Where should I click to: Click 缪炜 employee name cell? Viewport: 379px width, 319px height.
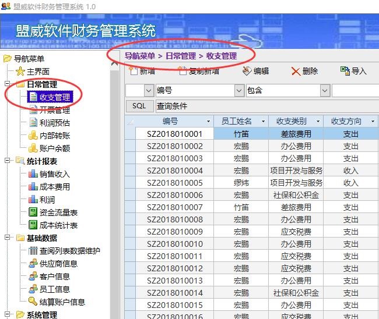click(x=241, y=183)
